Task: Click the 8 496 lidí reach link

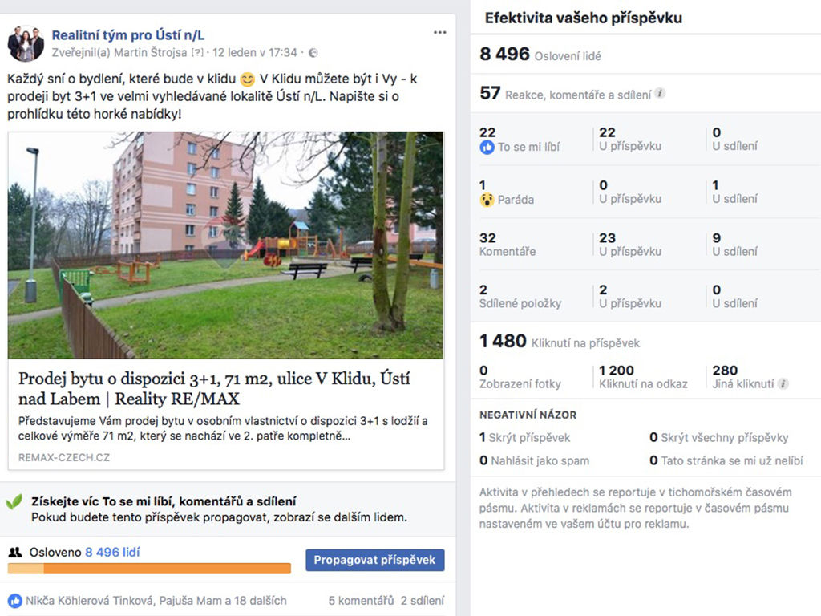Action: pos(112,552)
